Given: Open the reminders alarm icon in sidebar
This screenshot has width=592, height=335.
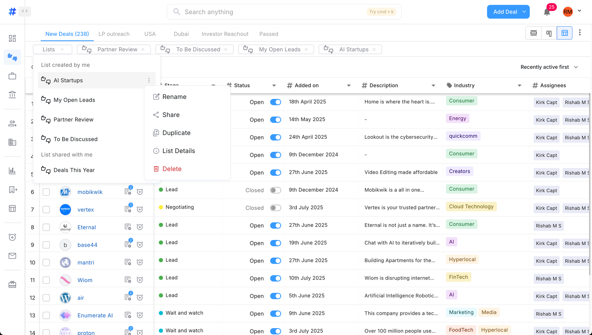Looking at the screenshot, I should 12,237.
